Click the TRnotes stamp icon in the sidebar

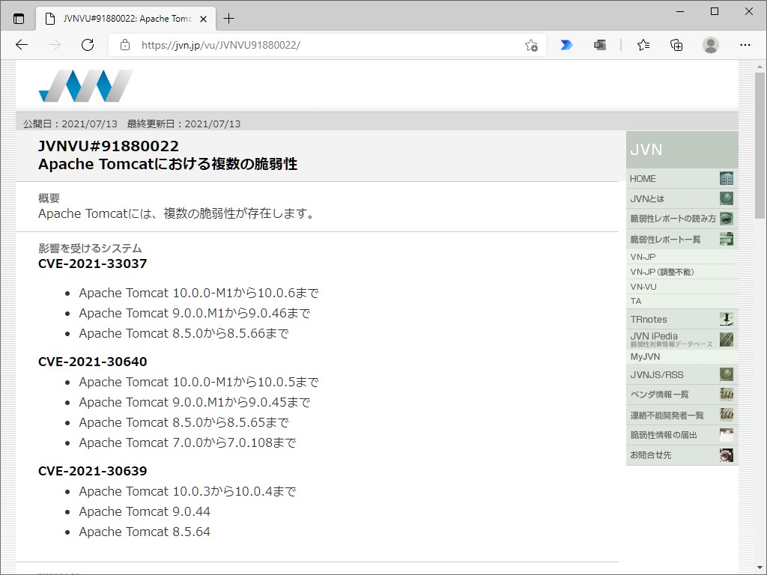pyautogui.click(x=726, y=319)
